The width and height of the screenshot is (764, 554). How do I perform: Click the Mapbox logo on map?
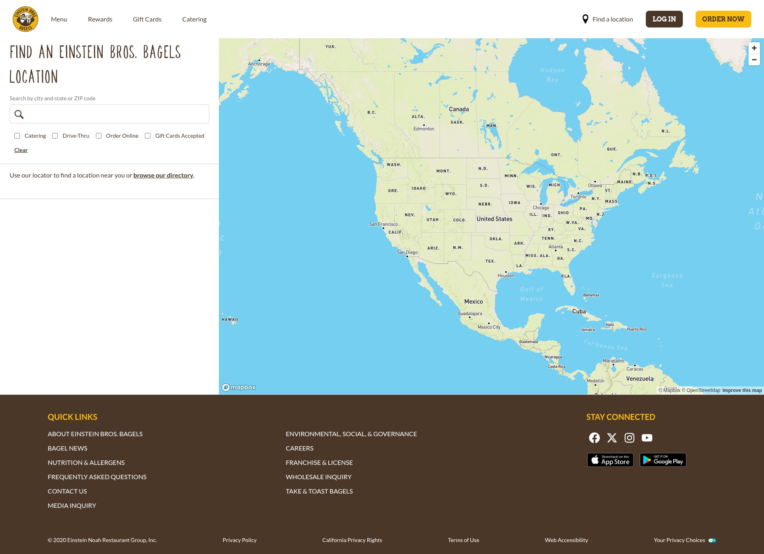click(239, 387)
